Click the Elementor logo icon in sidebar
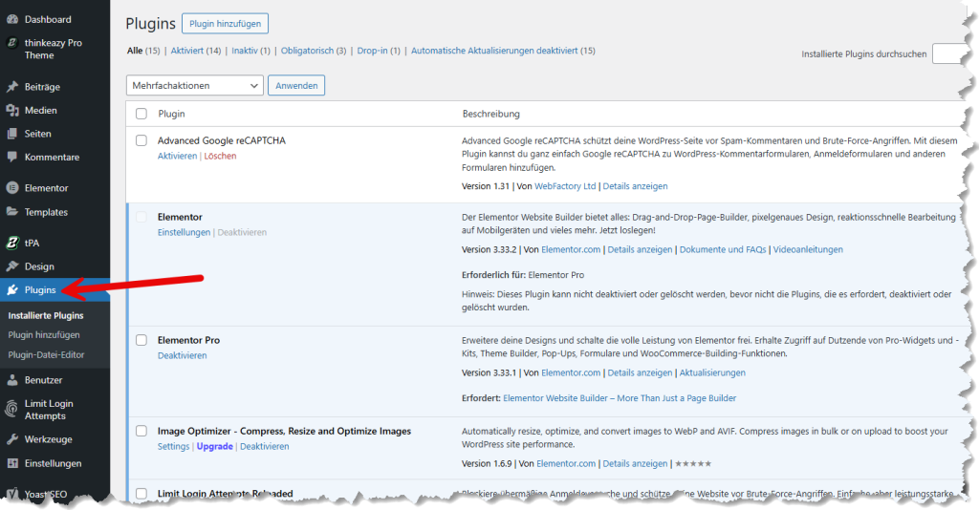Viewport: 979px width, 510px height. click(x=11, y=187)
